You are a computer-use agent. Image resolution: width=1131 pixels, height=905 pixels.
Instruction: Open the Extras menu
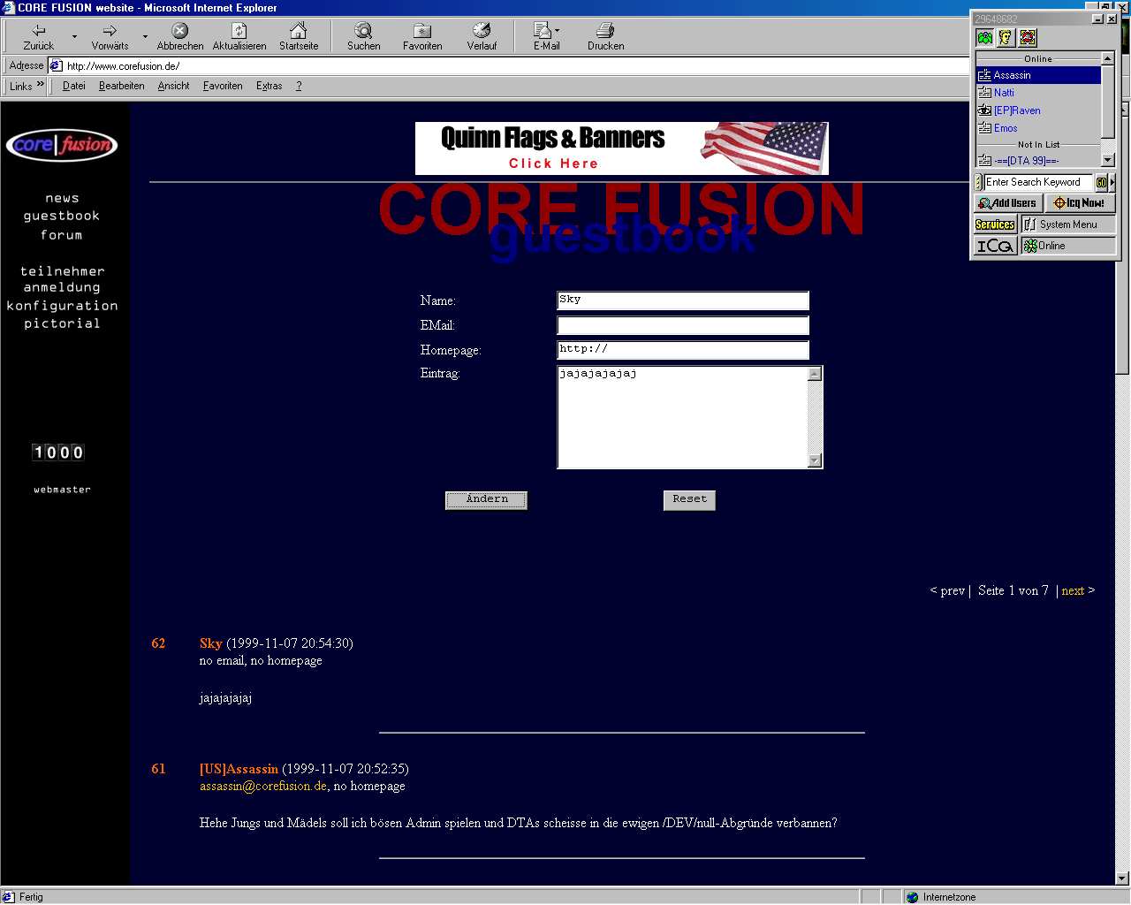(269, 86)
